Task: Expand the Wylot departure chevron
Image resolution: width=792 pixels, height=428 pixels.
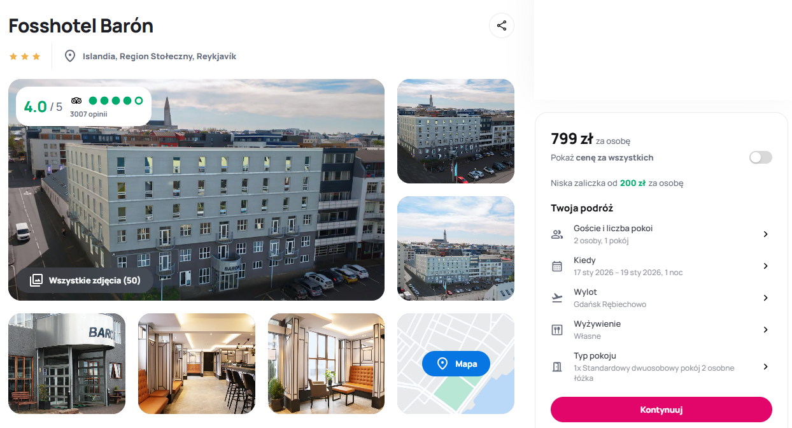Action: point(765,298)
